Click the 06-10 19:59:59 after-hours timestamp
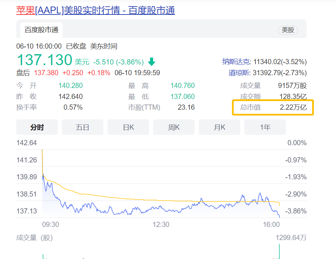 click(137, 73)
